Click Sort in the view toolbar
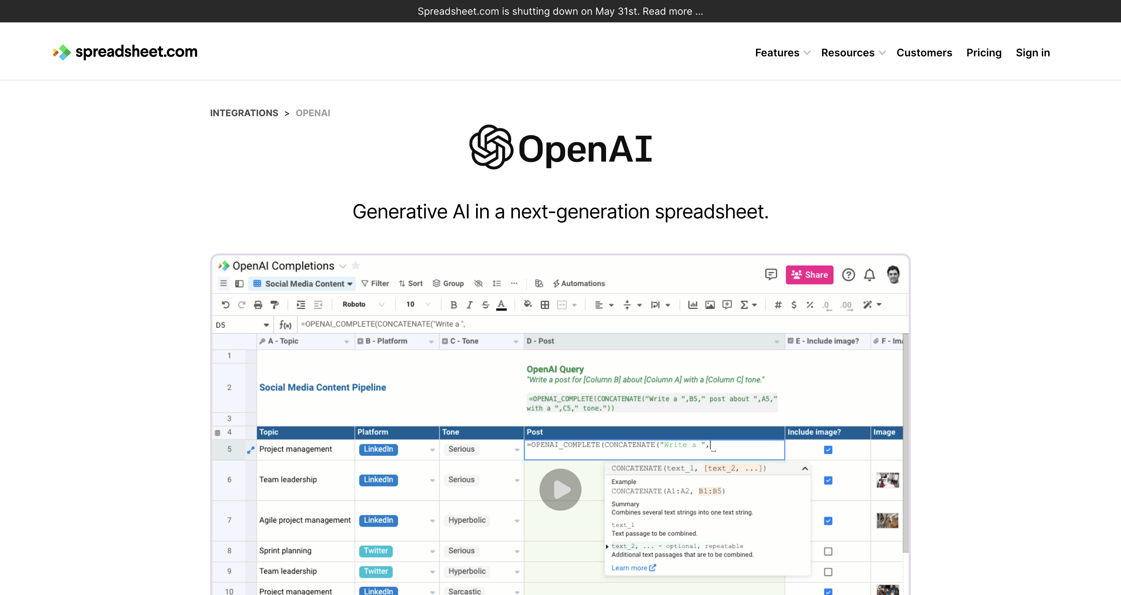The width and height of the screenshot is (1121, 595). (410, 283)
